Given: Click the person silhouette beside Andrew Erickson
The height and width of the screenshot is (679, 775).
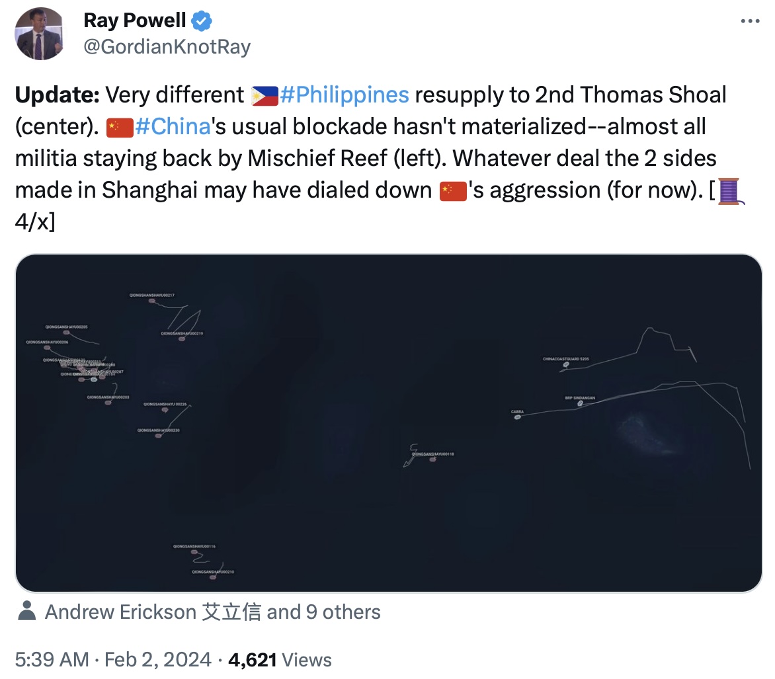Looking at the screenshot, I should [x=27, y=612].
